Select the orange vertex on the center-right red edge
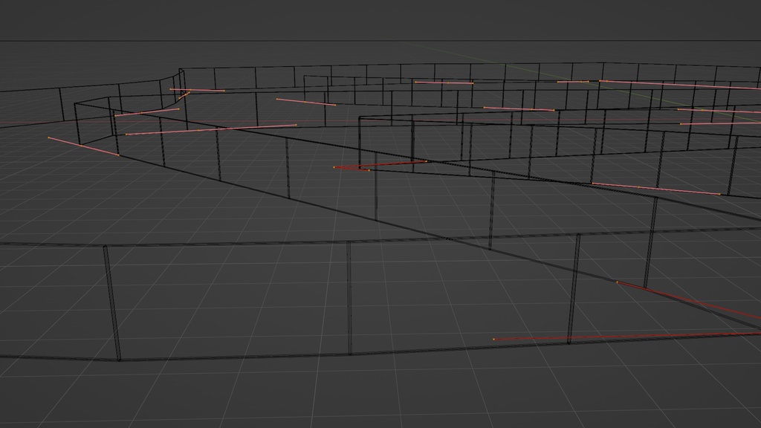This screenshot has width=761, height=428. point(426,160)
